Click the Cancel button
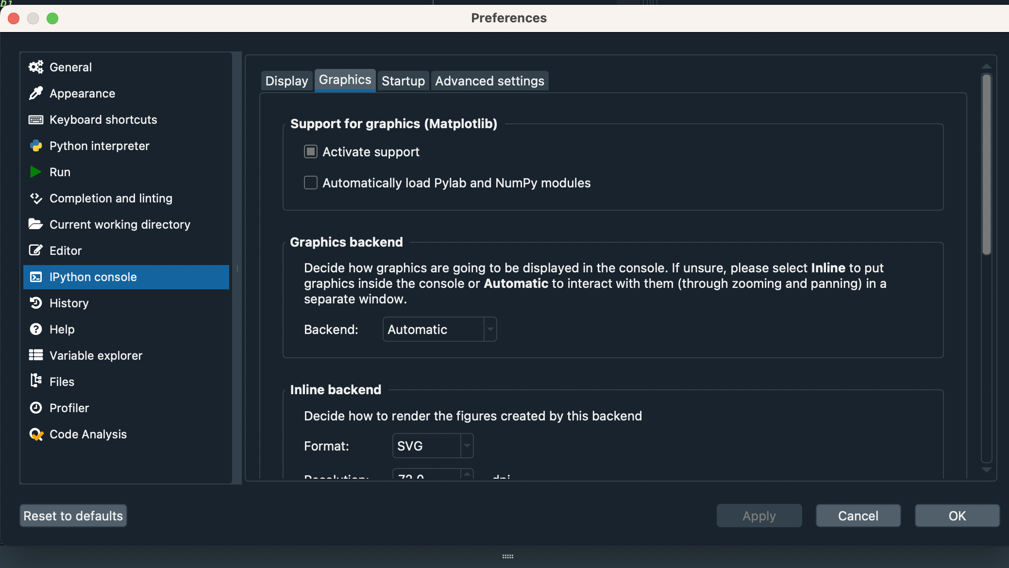 858,516
